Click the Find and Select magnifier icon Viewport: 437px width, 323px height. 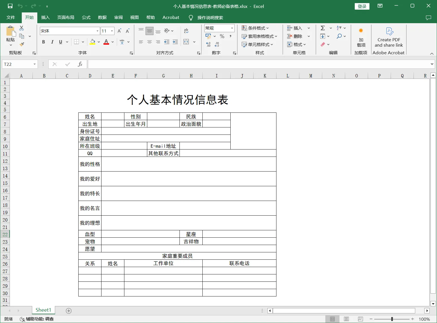pyautogui.click(x=339, y=36)
